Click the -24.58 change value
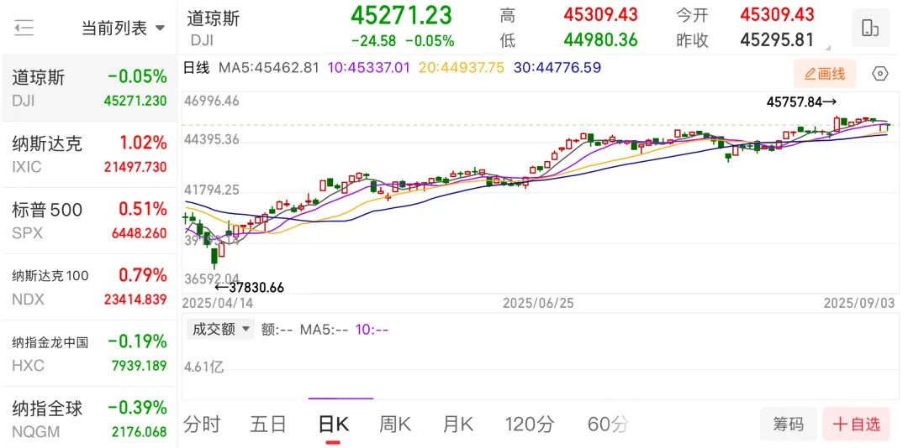 (x=373, y=41)
